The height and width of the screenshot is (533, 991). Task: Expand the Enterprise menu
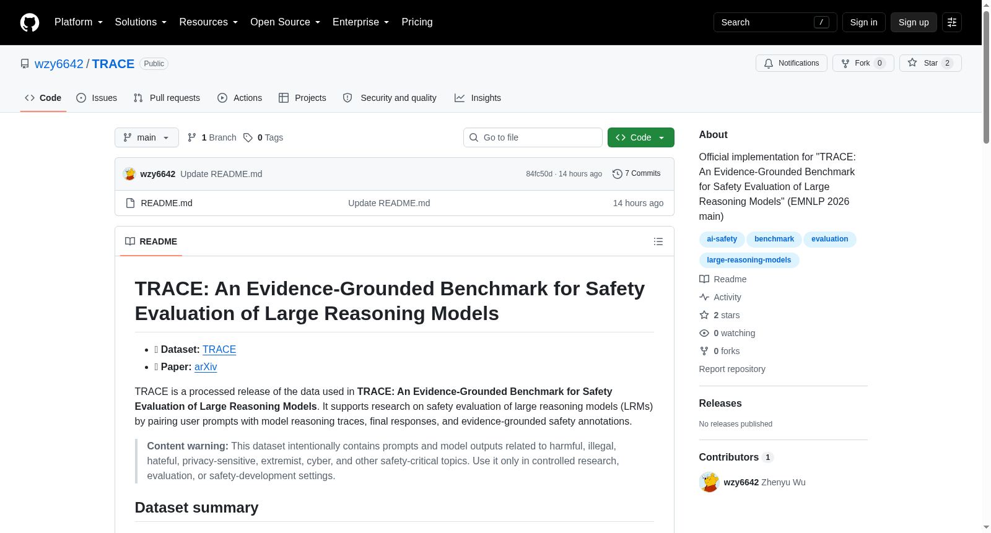pyautogui.click(x=361, y=22)
